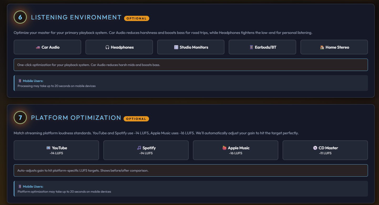
Task: Click the phone icon on the Earbuds/BT option
Action: 251,47
